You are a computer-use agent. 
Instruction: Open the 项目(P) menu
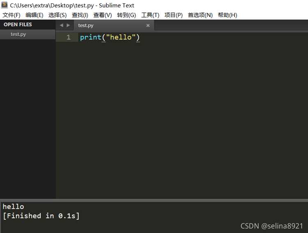click(174, 15)
